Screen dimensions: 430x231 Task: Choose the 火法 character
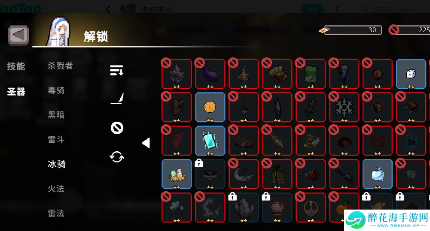pos(56,189)
